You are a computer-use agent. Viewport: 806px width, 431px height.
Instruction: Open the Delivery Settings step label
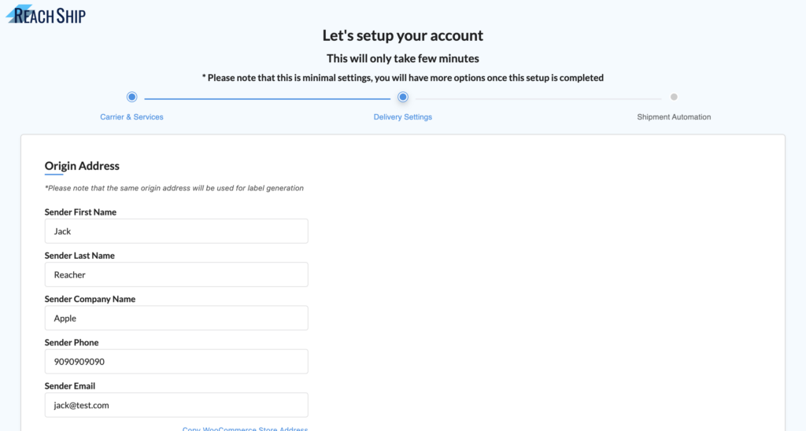pos(403,116)
